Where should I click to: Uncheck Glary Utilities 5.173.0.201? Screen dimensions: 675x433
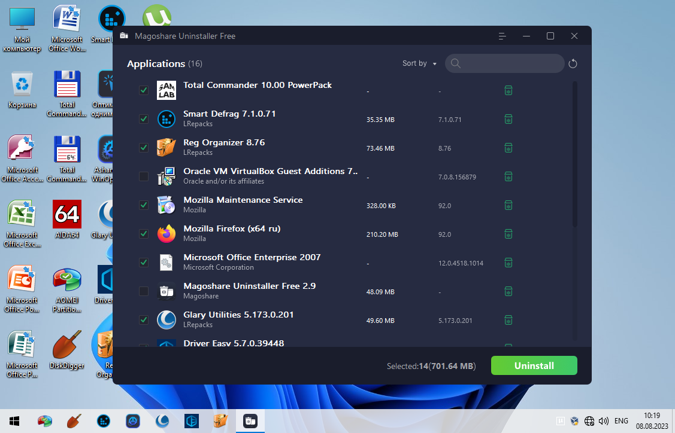[144, 321]
